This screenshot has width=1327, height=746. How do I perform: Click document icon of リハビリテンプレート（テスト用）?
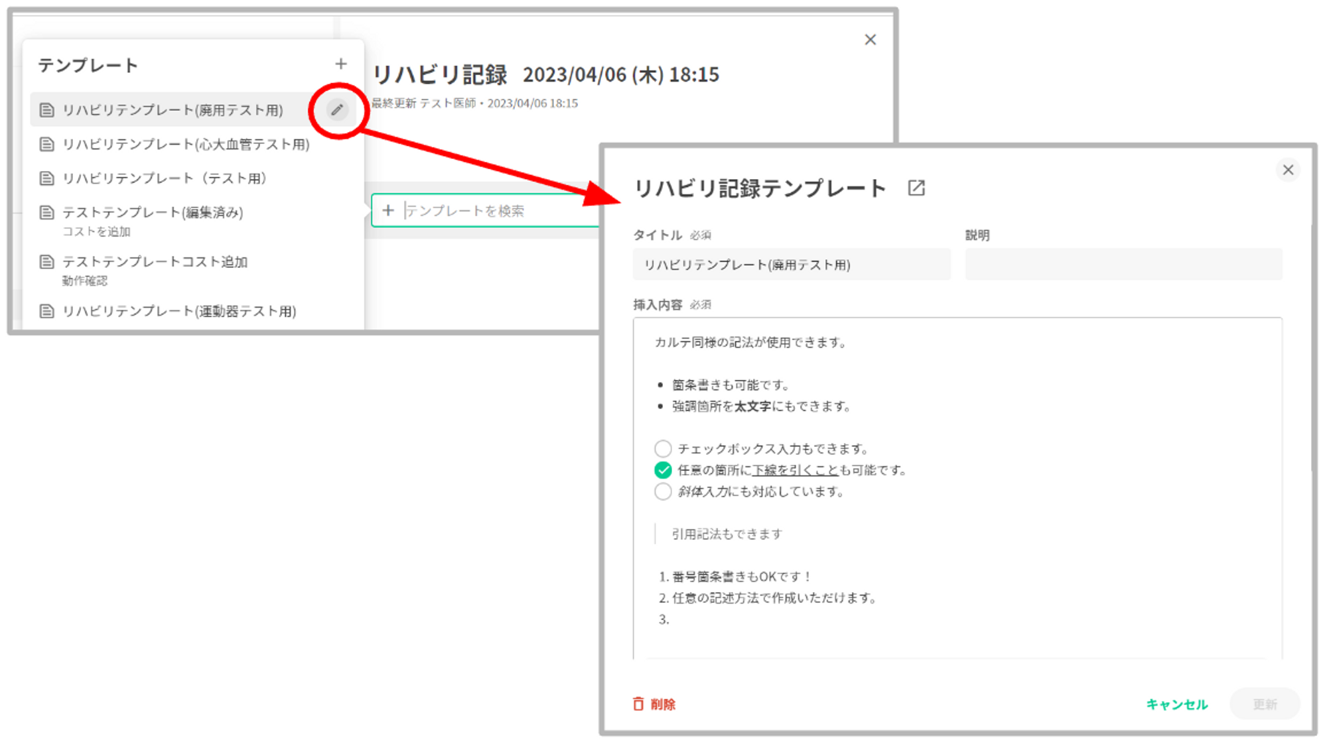46,178
